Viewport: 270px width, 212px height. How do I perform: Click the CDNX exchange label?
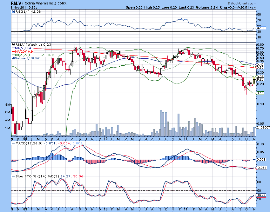[x=63, y=3]
